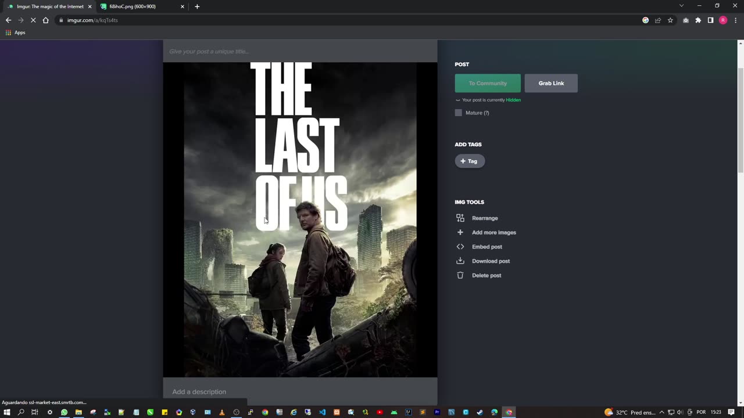
Task: Tick the Mature checkbox
Action: [459, 113]
